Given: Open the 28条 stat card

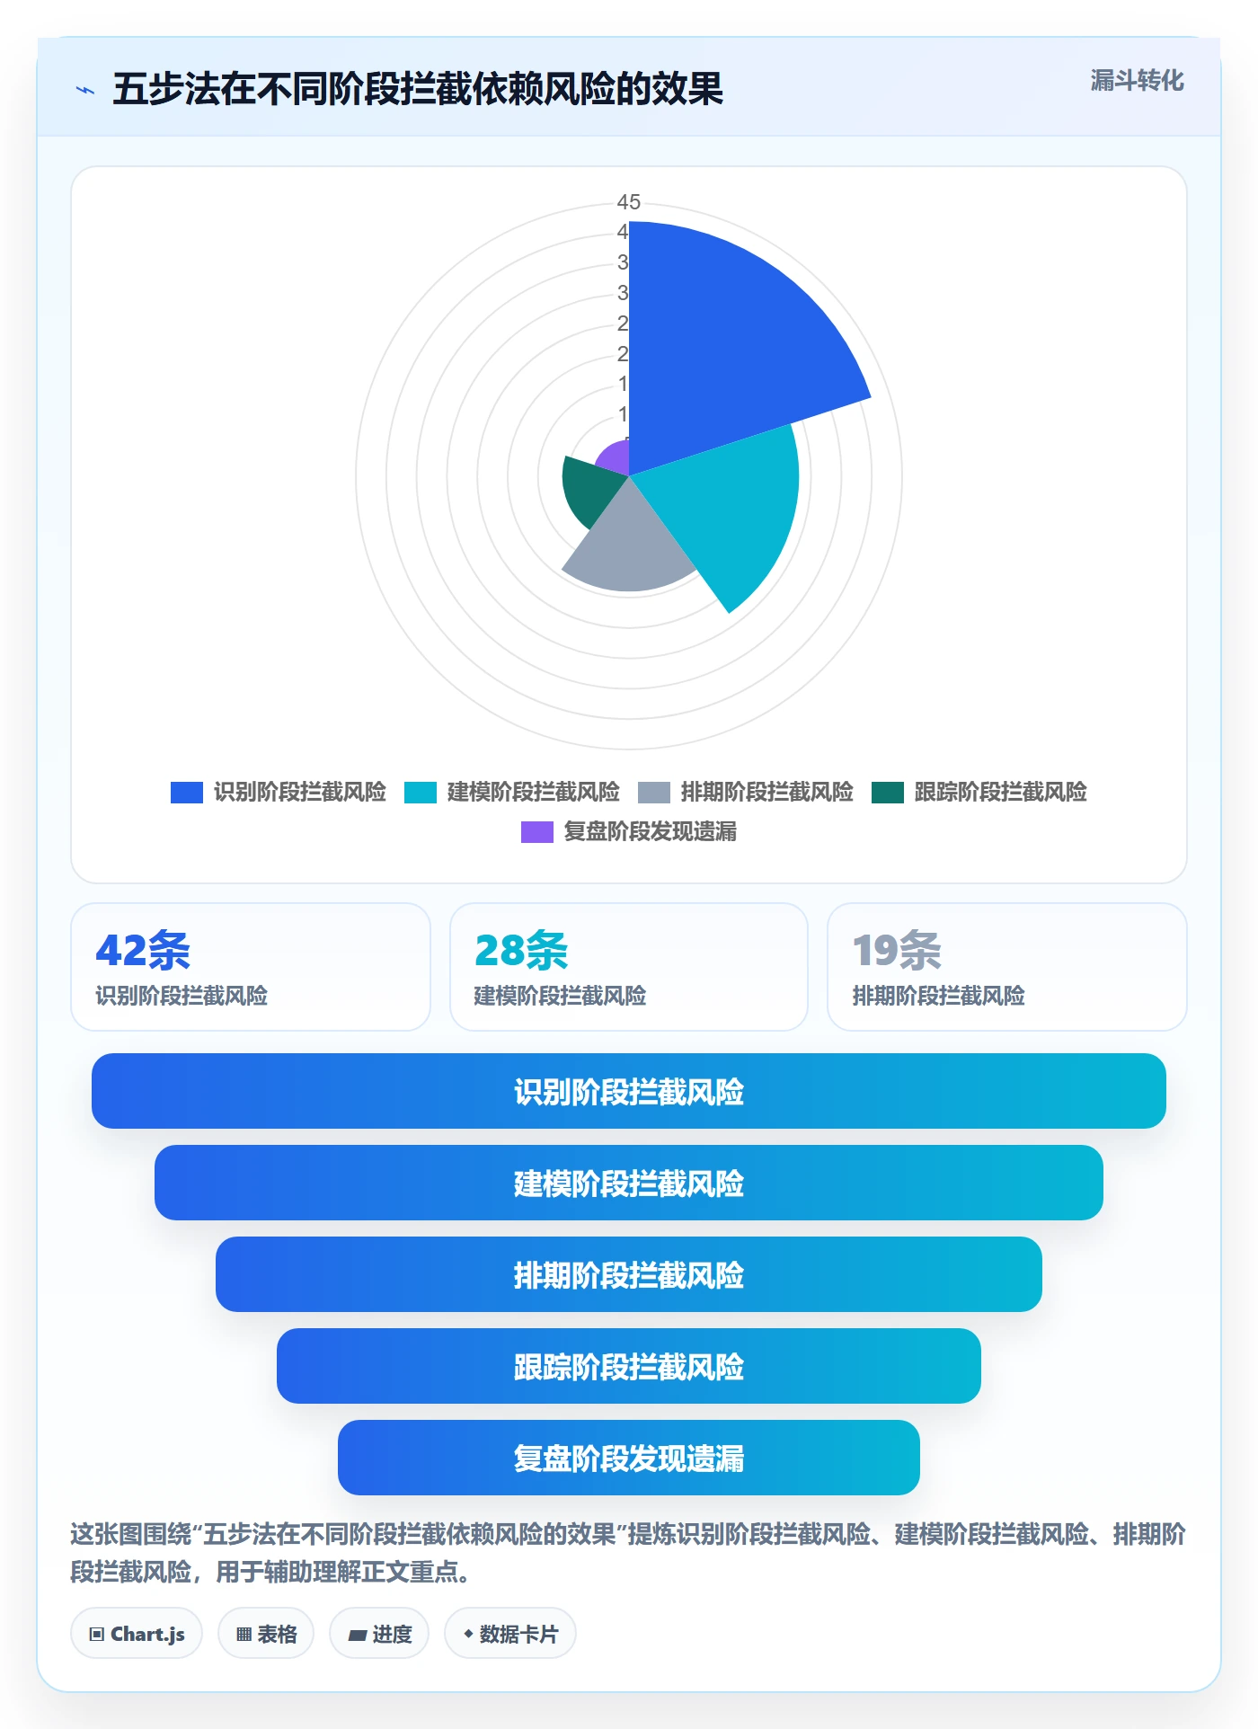Looking at the screenshot, I should click(x=629, y=967).
